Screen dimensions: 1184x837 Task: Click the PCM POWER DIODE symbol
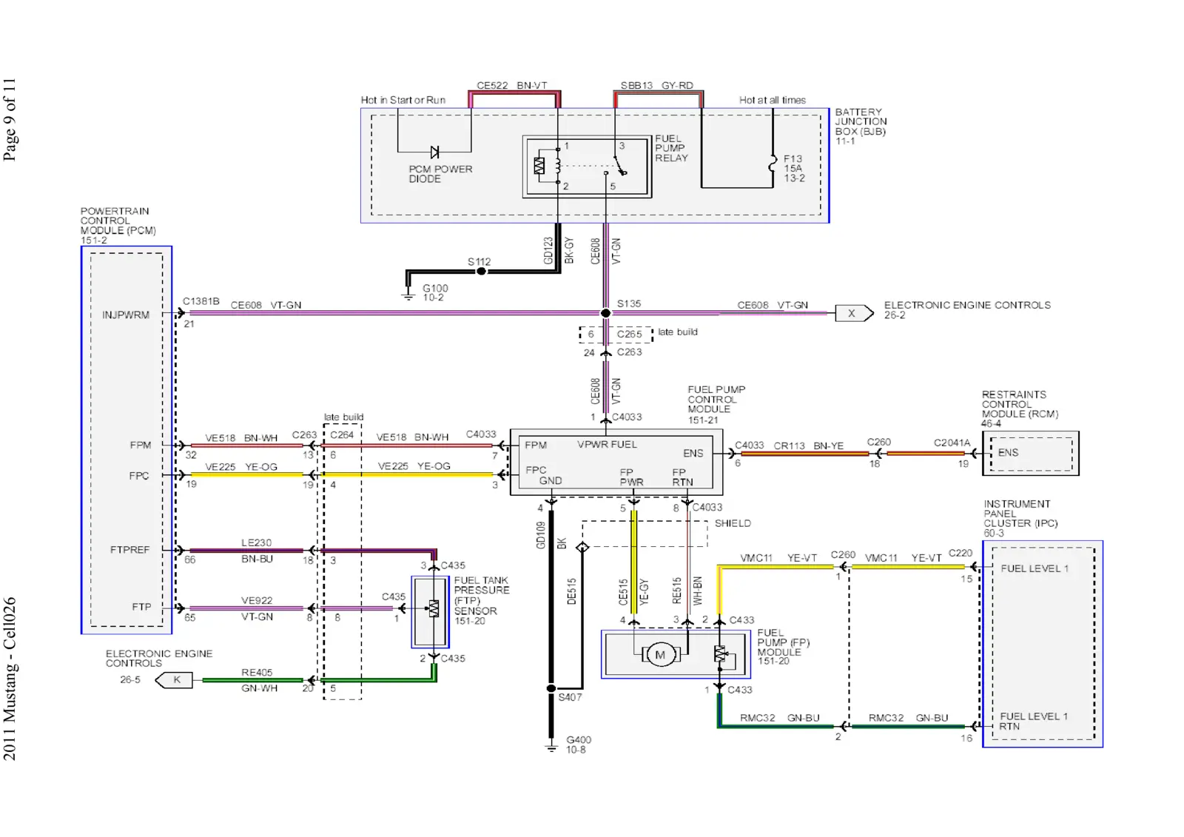(x=434, y=152)
